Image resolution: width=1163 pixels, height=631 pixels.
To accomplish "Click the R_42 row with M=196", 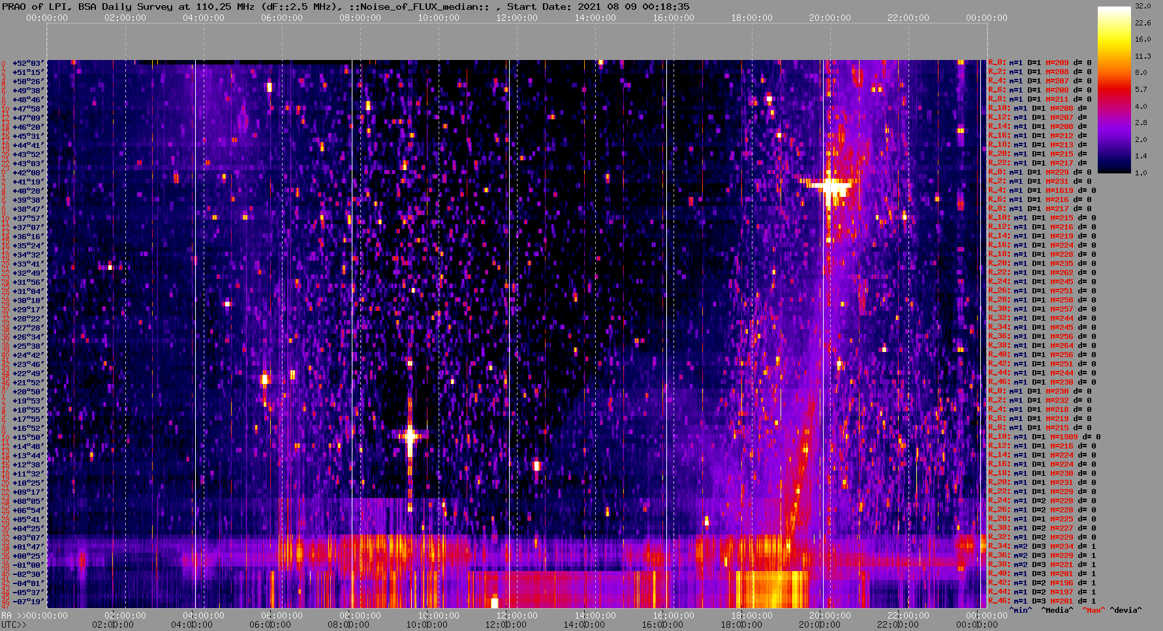I will pyautogui.click(x=1042, y=583).
